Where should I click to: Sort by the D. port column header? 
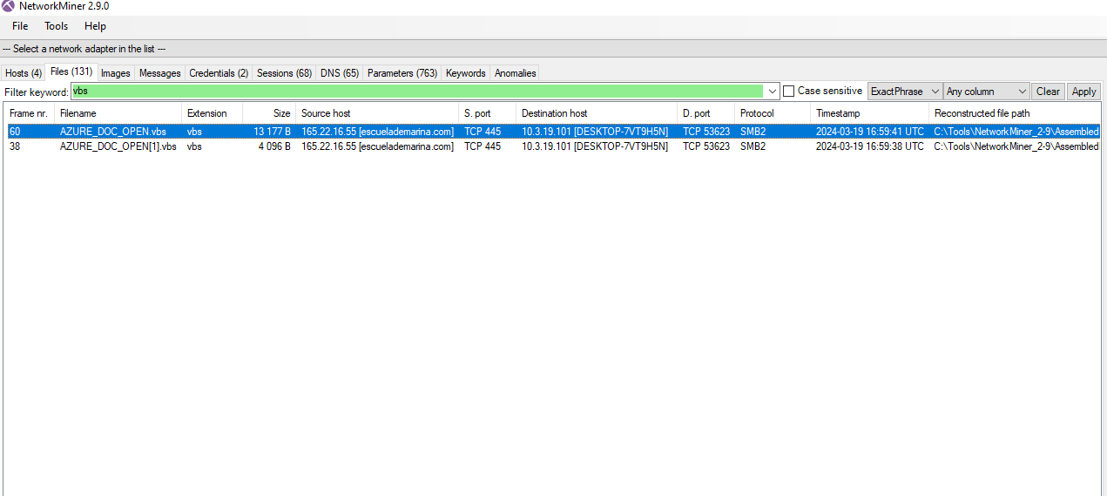[x=706, y=113]
